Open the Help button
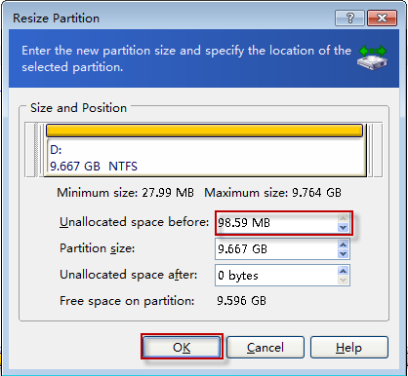This screenshot has height=376, width=408. click(x=349, y=347)
